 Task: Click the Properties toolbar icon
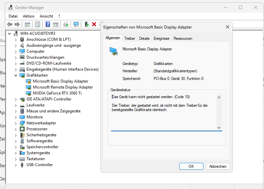tap(37, 25)
